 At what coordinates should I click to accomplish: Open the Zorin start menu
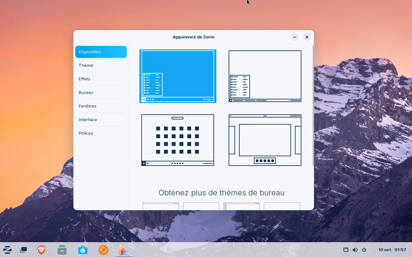7,250
